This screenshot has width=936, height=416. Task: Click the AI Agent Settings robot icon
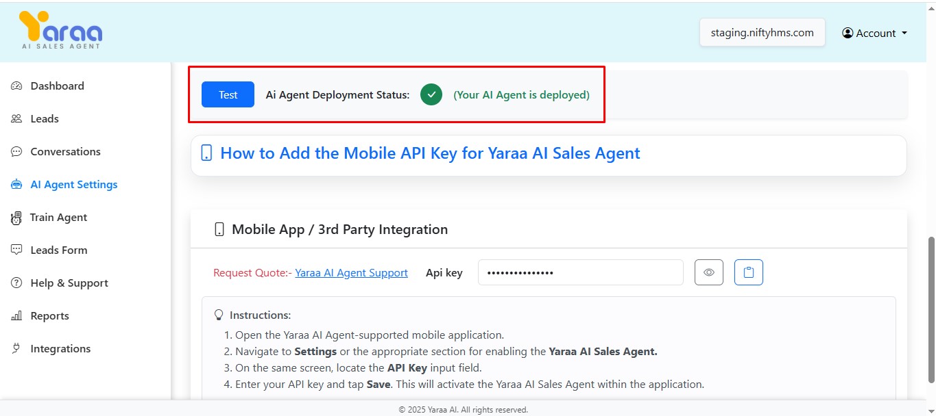16,184
